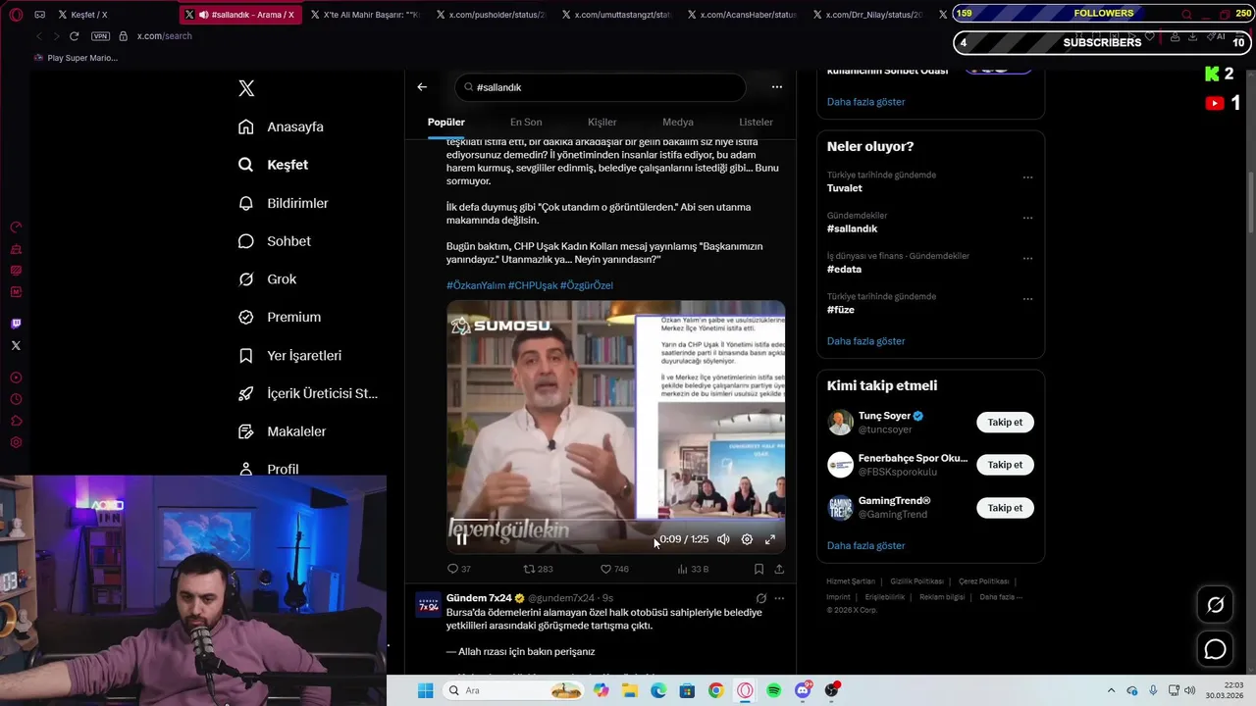Repost the post showing 283 reposts

coord(538,569)
